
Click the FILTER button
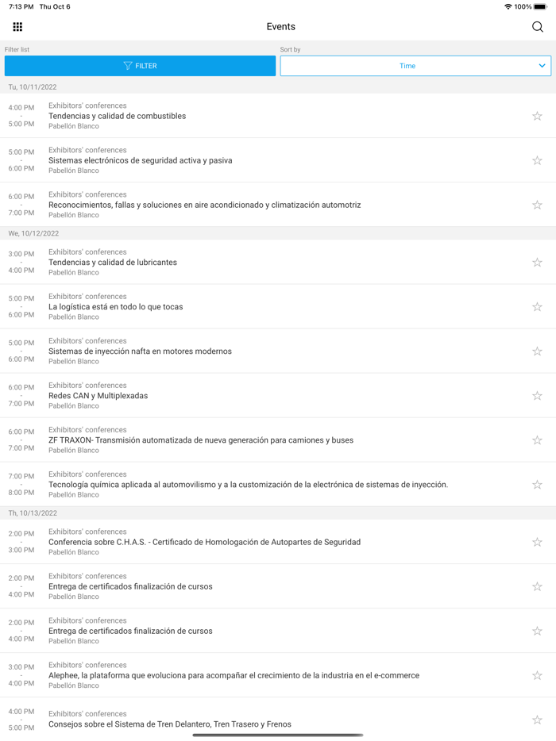pos(140,66)
